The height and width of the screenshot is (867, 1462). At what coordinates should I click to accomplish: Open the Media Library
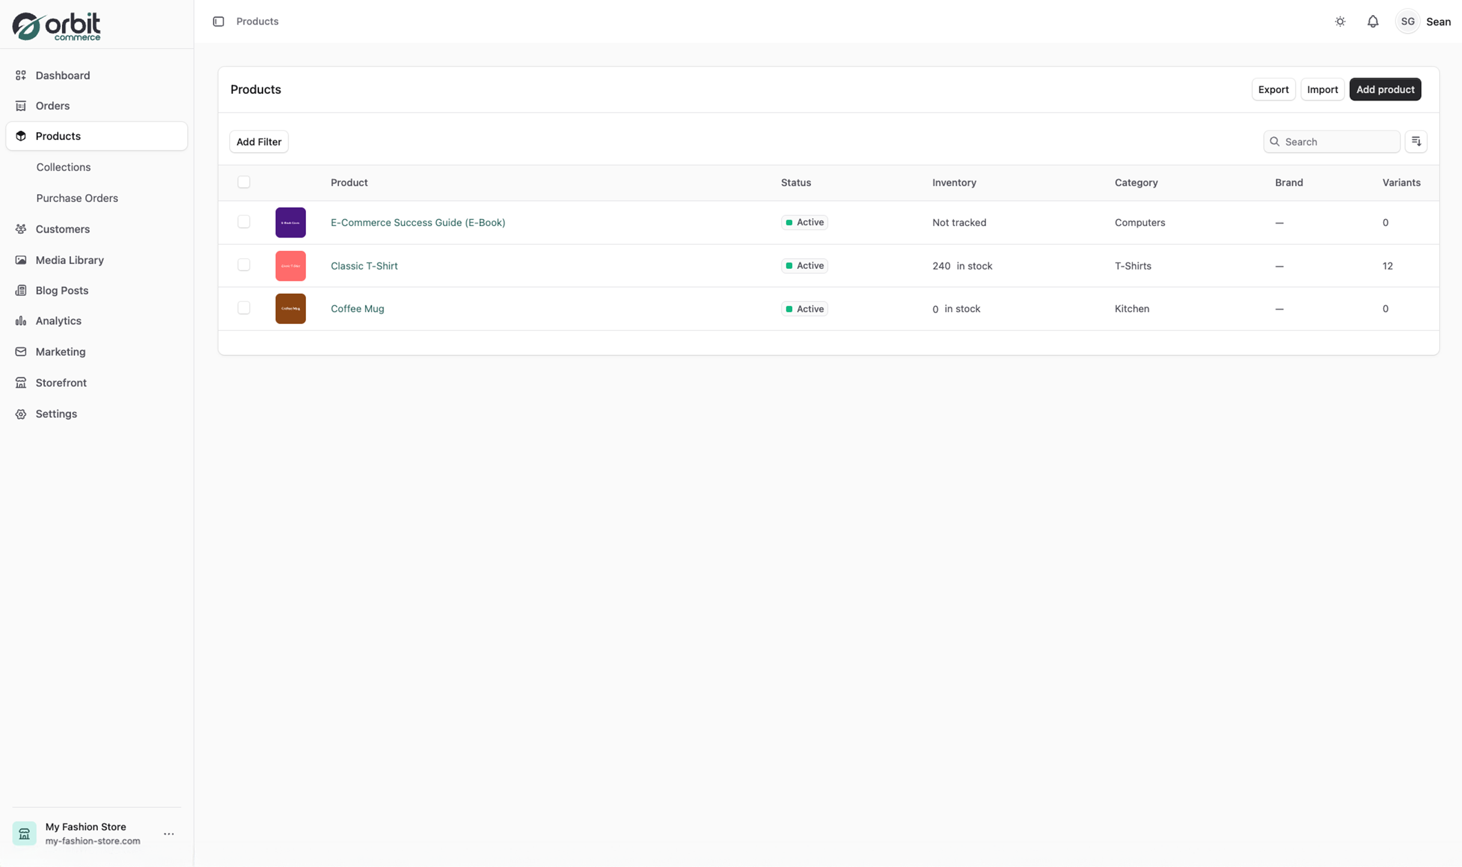pos(69,260)
